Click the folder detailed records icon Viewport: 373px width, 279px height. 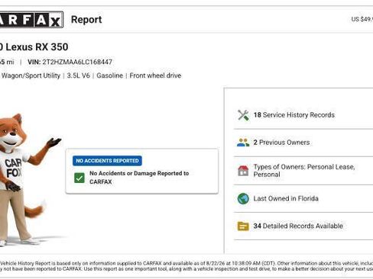click(243, 226)
